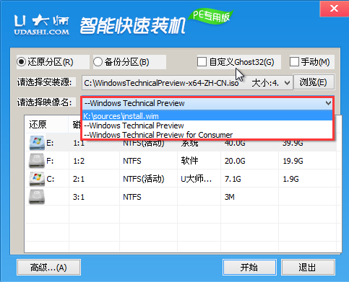The image size is (349, 282).
Task: Click the 3M size cell
Action: coord(230,197)
